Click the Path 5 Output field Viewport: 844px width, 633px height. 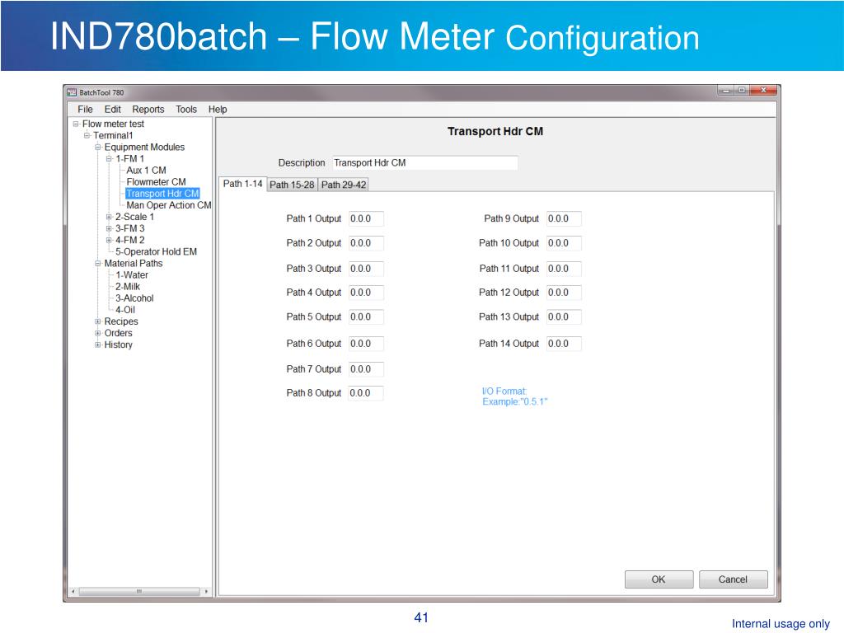click(x=366, y=317)
